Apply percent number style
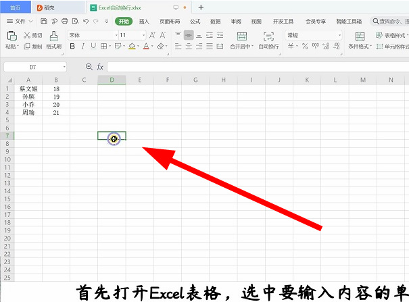This screenshot has width=409, height=302. 305,46
